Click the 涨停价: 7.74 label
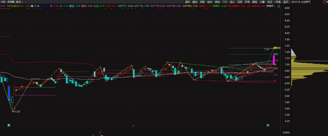Viewport: 328px width, 136px height. coord(205,6)
